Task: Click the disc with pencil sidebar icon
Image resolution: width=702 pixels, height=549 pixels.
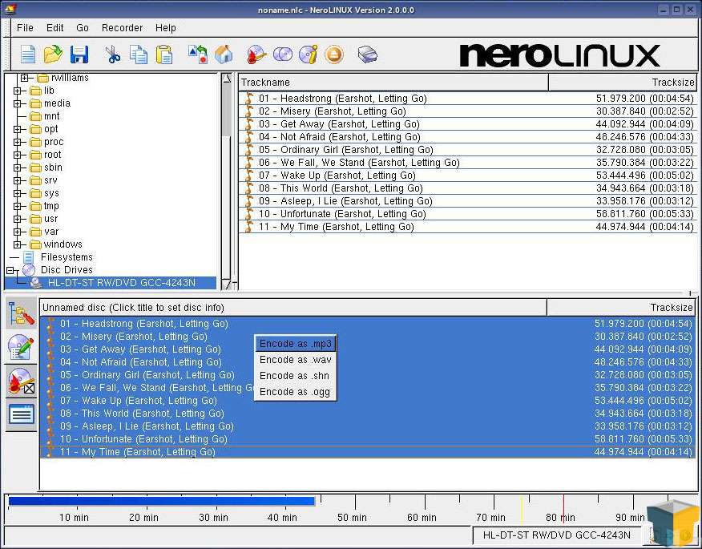Action: point(21,347)
